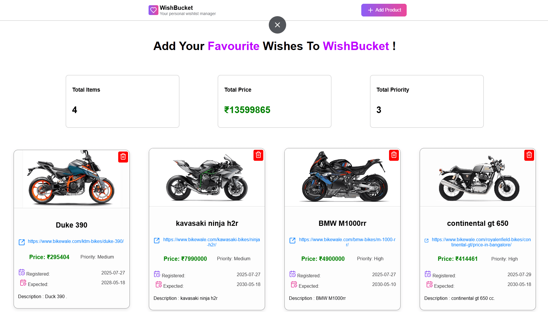Open the Duke 390 bikewale link
The height and width of the screenshot is (312, 548).
[76, 241]
